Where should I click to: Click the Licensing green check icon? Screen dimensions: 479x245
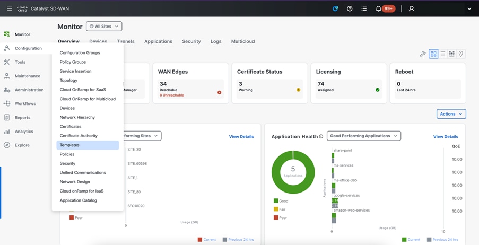click(x=377, y=90)
